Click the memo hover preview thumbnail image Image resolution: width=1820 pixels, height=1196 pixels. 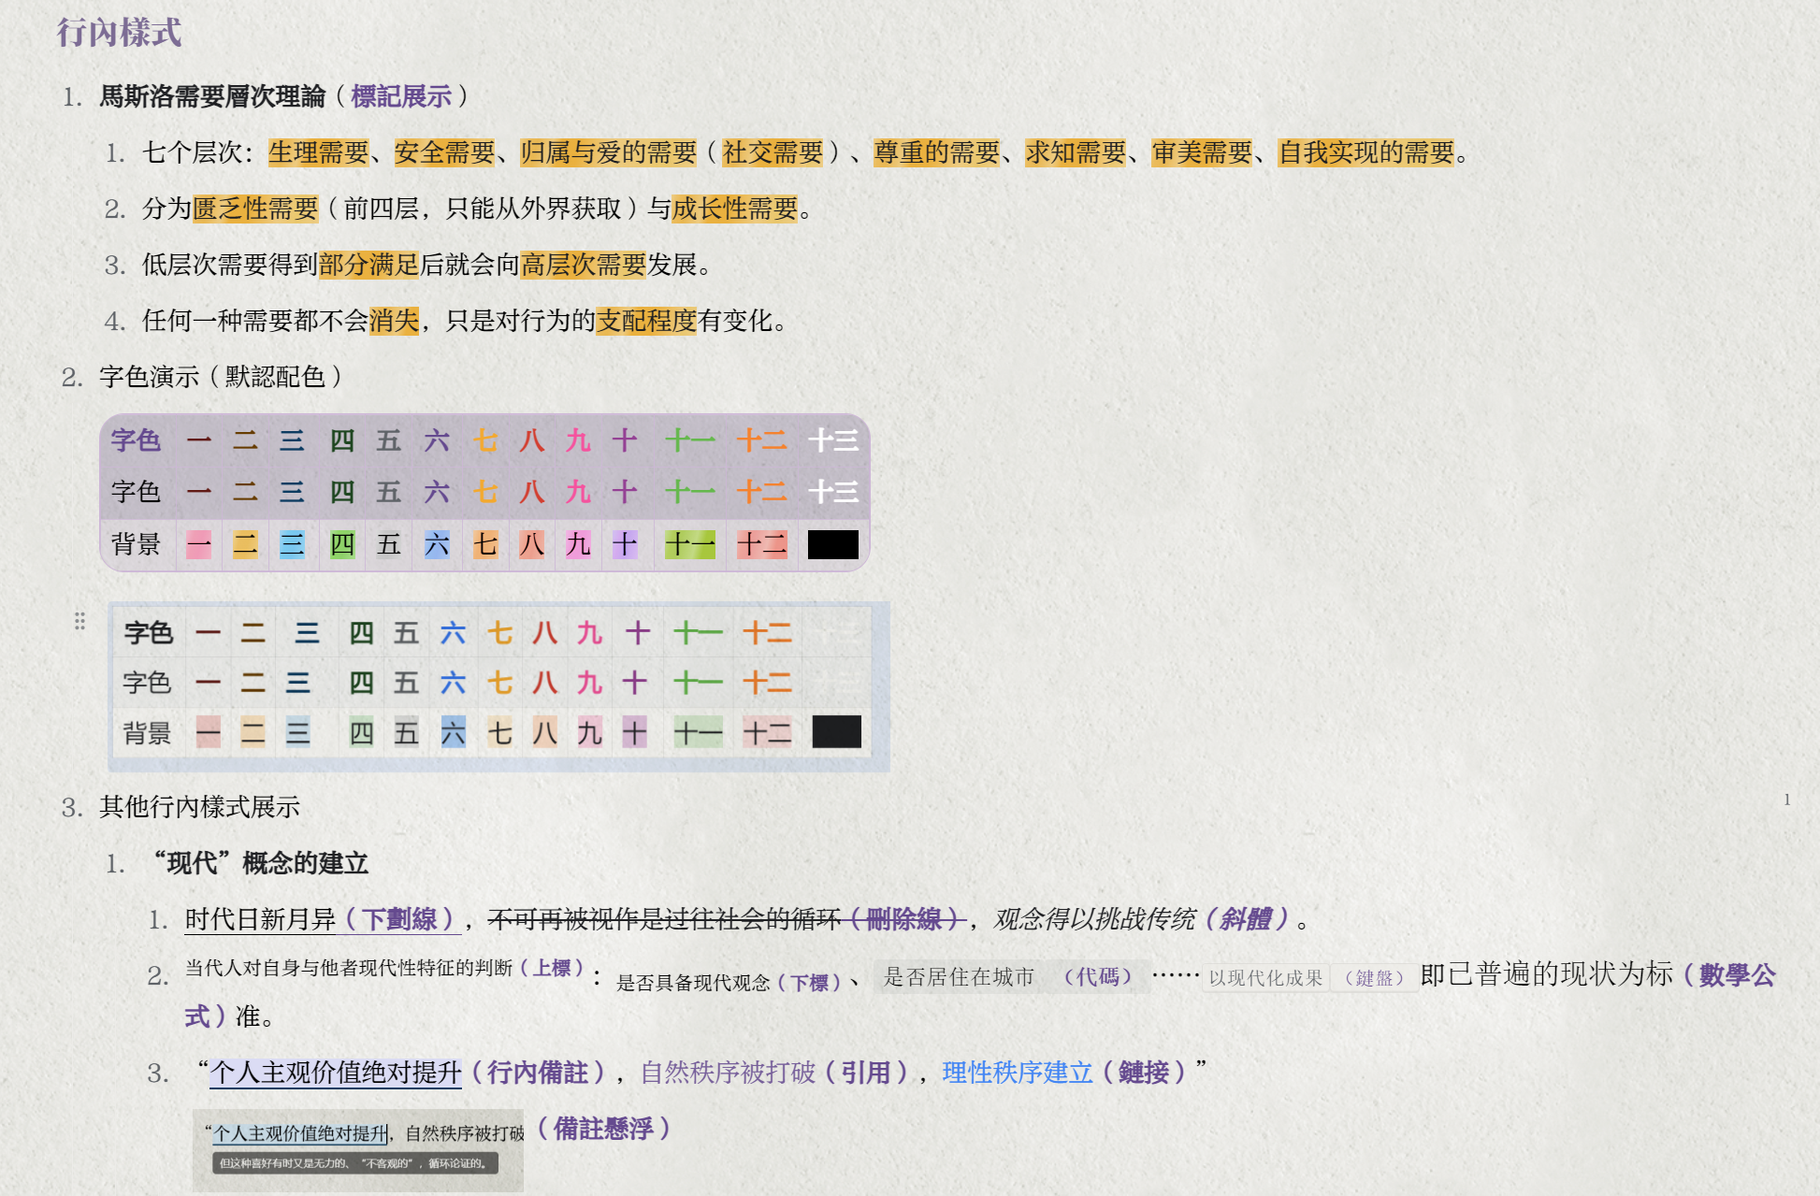[357, 1150]
